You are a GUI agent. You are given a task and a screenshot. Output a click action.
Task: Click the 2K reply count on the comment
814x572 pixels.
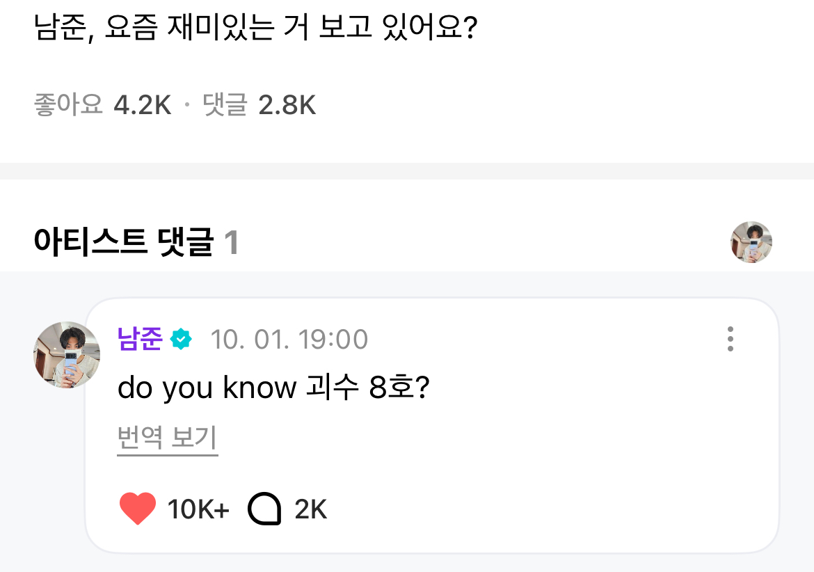310,510
